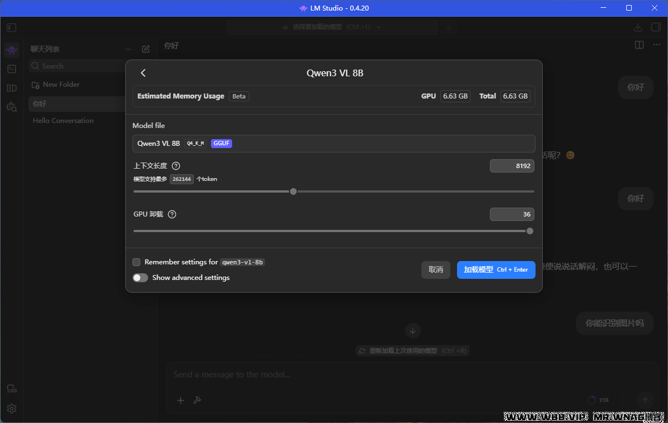This screenshot has height=423, width=668.
Task: Click 取消 to cancel loading
Action: [x=436, y=270]
